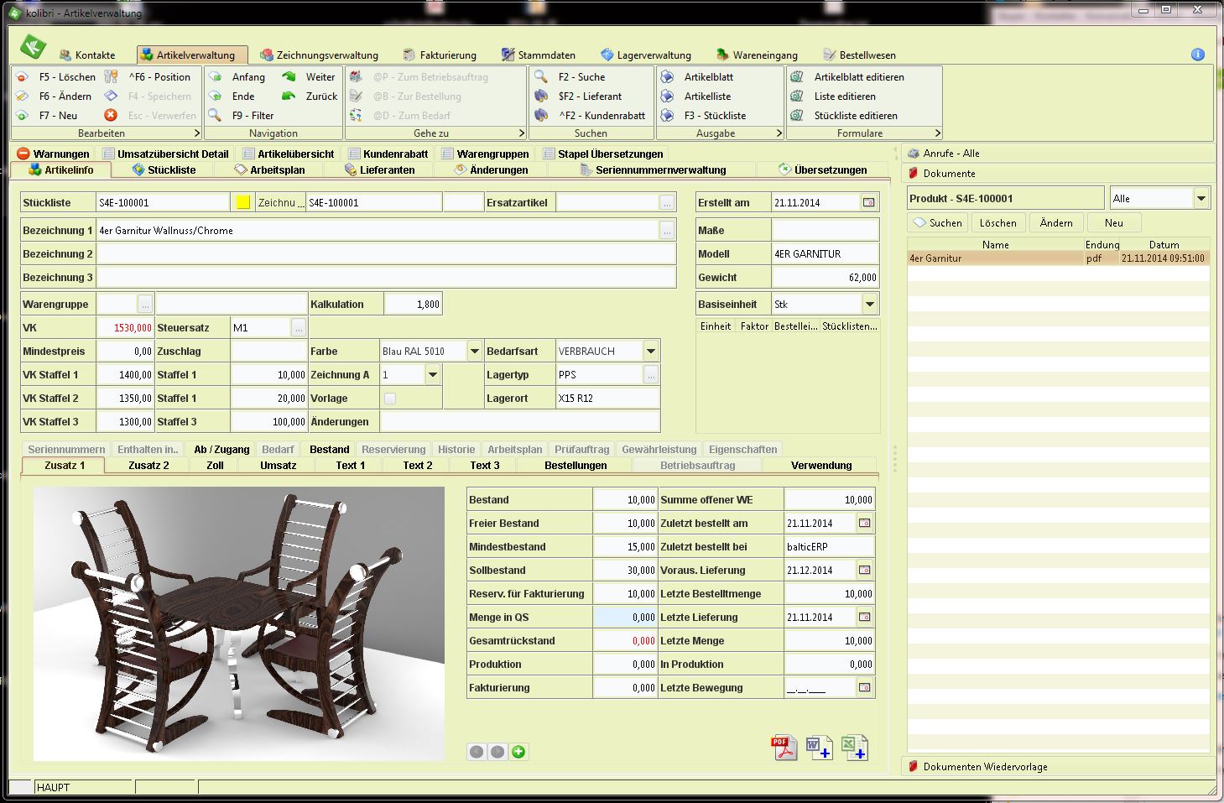Click the Artikelblatt editieren icon
Screen dimensions: 1224x803
797,77
